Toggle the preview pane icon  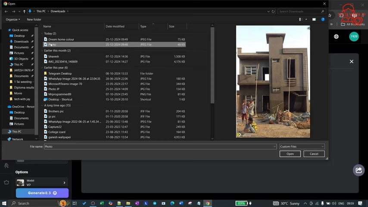tap(314, 19)
